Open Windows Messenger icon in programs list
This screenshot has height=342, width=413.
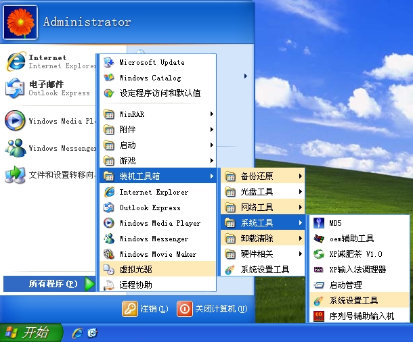pyautogui.click(x=109, y=239)
